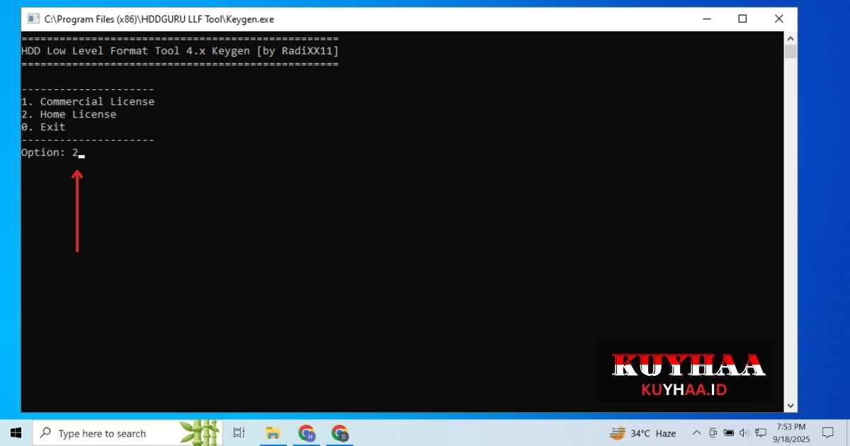Maximize the Keygen.exe console window
The width and height of the screenshot is (850, 446).
742,19
